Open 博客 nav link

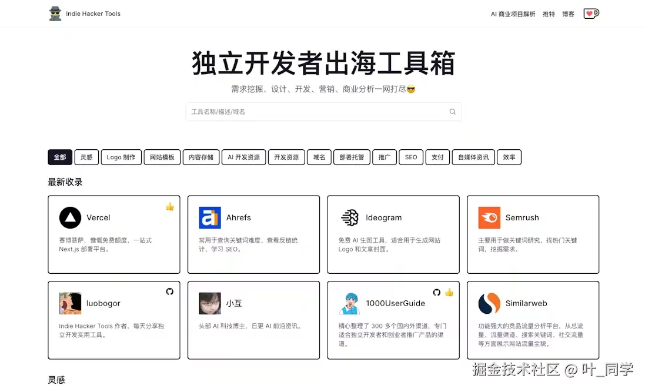(568, 14)
